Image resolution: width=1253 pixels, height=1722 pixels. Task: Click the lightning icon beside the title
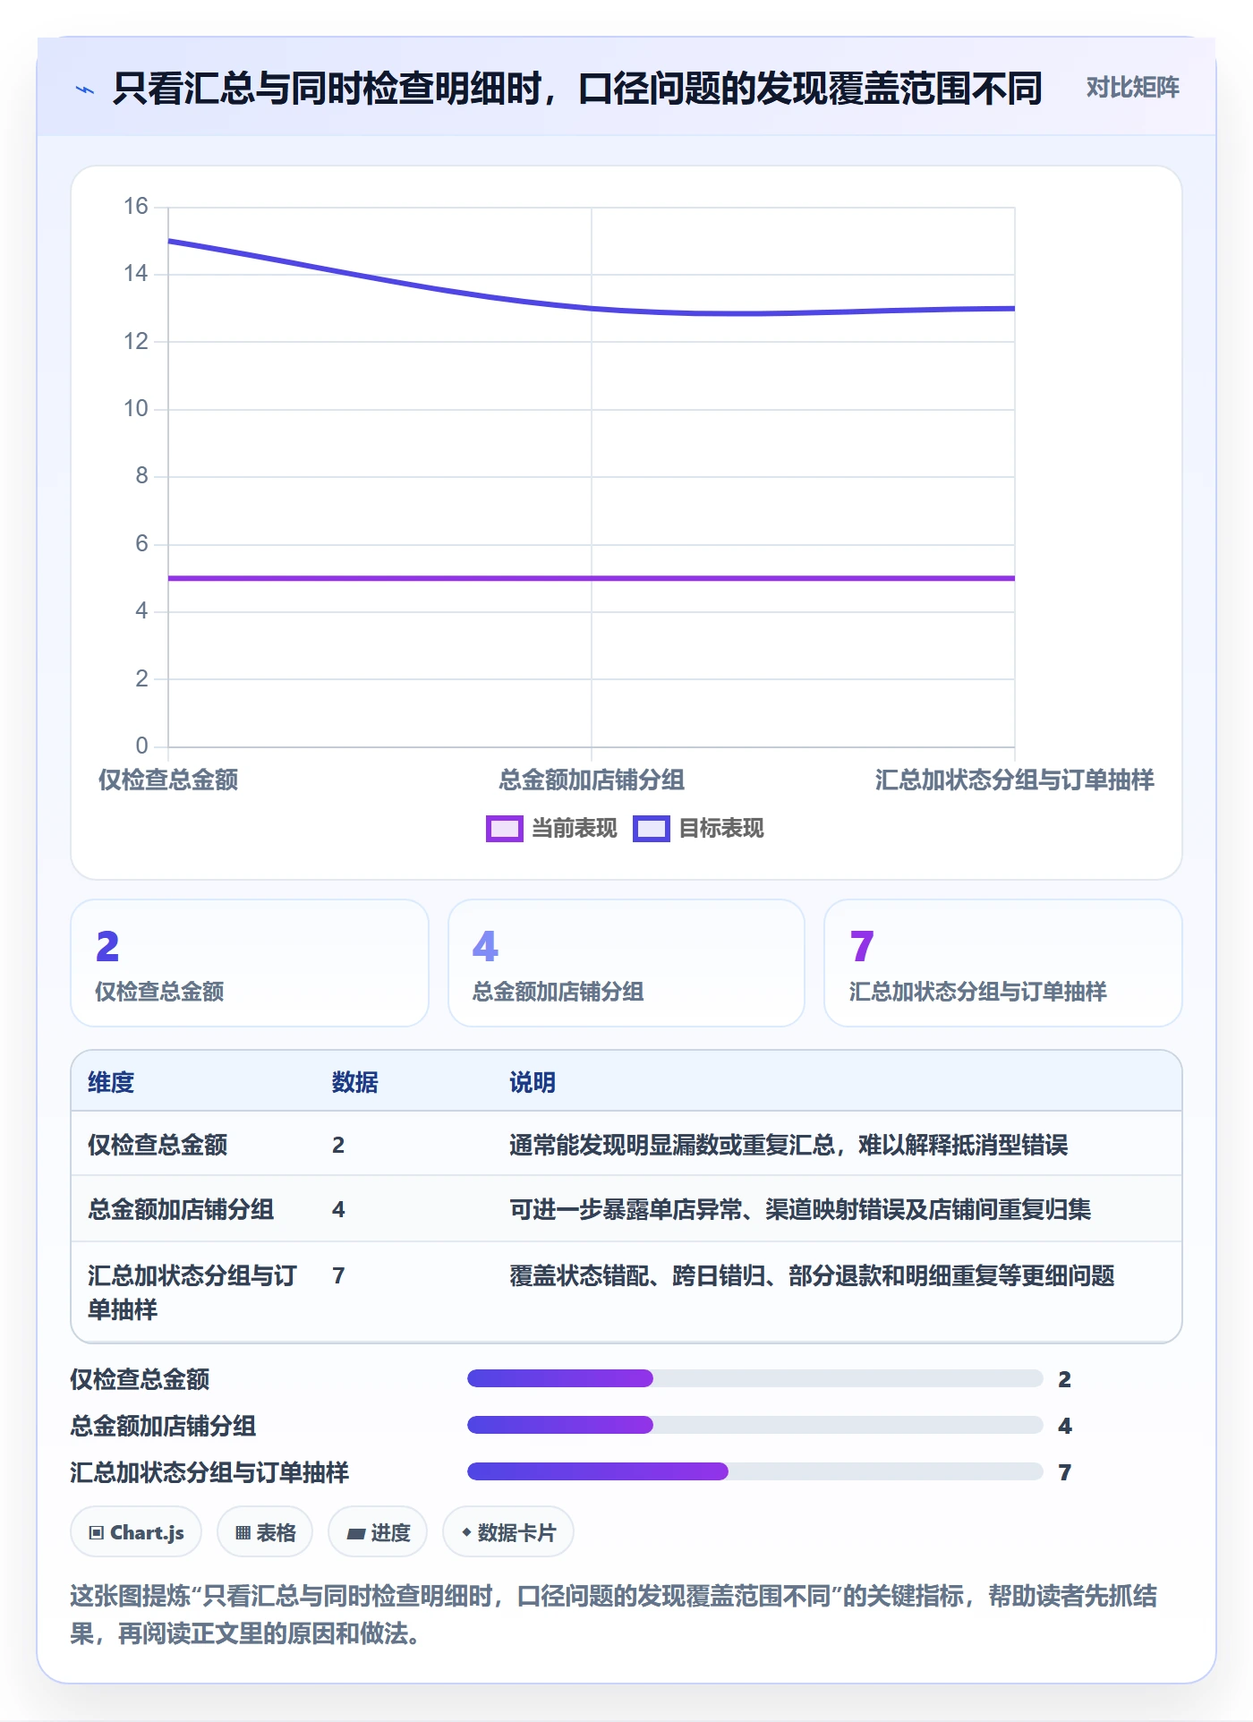tap(85, 90)
